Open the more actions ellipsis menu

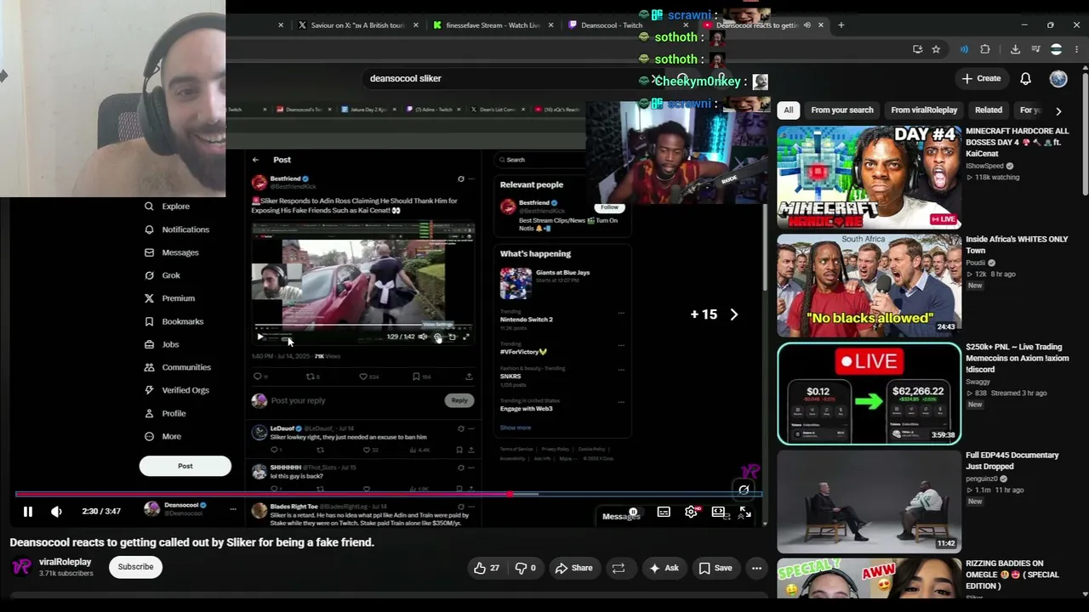756,568
